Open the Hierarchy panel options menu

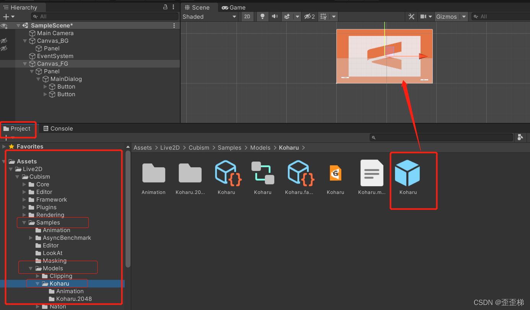click(174, 7)
